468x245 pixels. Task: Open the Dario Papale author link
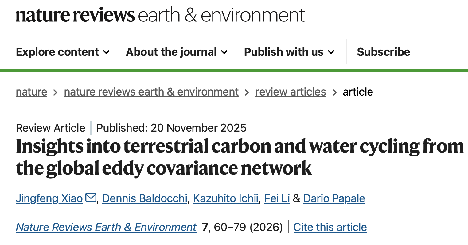334,198
